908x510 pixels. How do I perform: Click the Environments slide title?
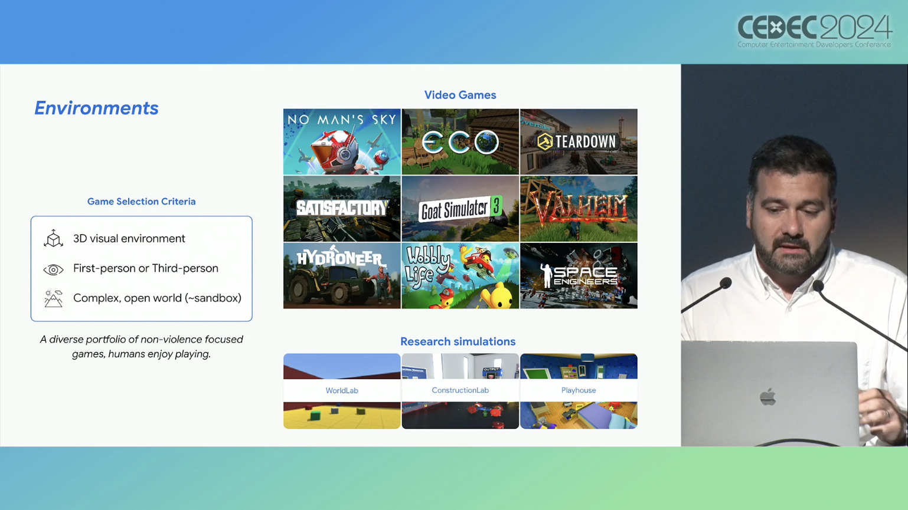click(96, 108)
